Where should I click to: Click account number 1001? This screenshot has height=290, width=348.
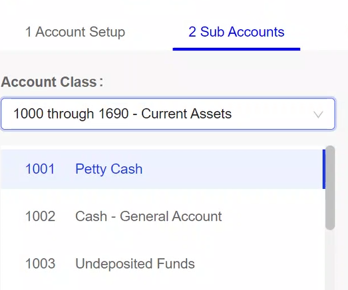(40, 169)
